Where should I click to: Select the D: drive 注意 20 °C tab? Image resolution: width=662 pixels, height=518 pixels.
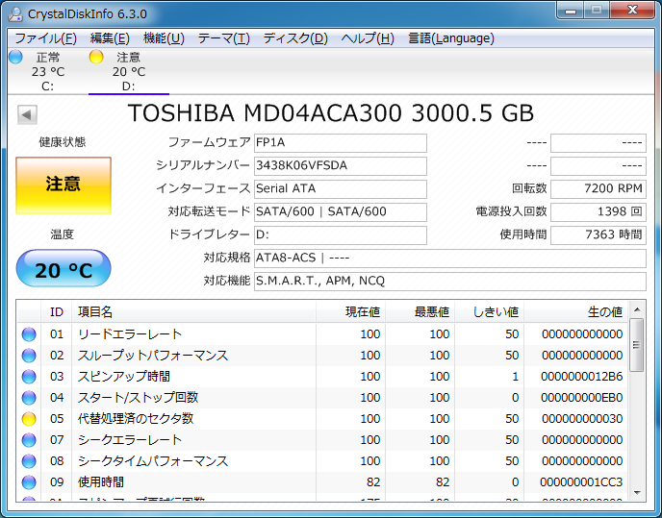[x=128, y=71]
